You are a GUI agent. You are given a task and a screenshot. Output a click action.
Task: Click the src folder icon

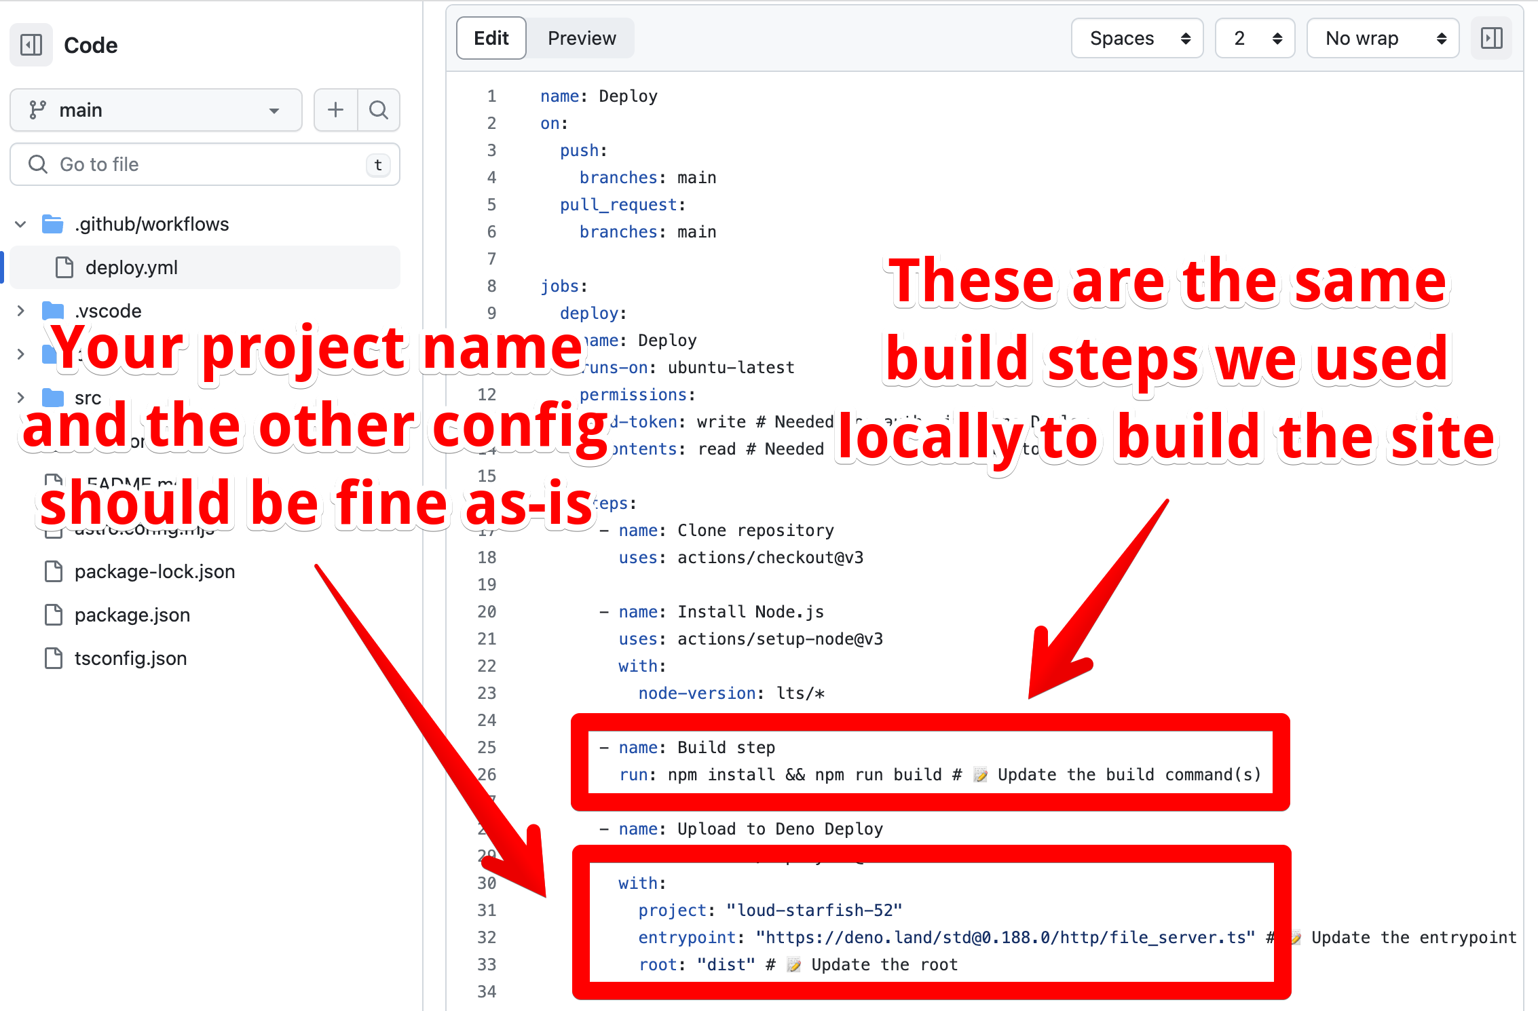52,398
